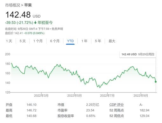The image size is (162, 123).
Task: Select the 1 天 time range tab
Action: 9,41
